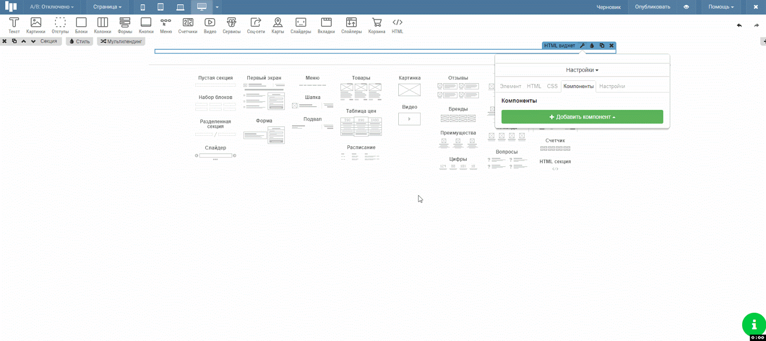Image resolution: width=766 pixels, height=341 pixels.
Task: Select the Кнопки button tool
Action: pyautogui.click(x=146, y=25)
